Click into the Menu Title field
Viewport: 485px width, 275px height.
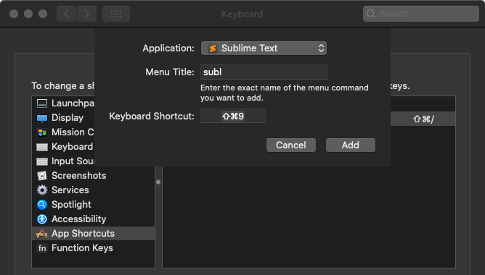coord(264,72)
